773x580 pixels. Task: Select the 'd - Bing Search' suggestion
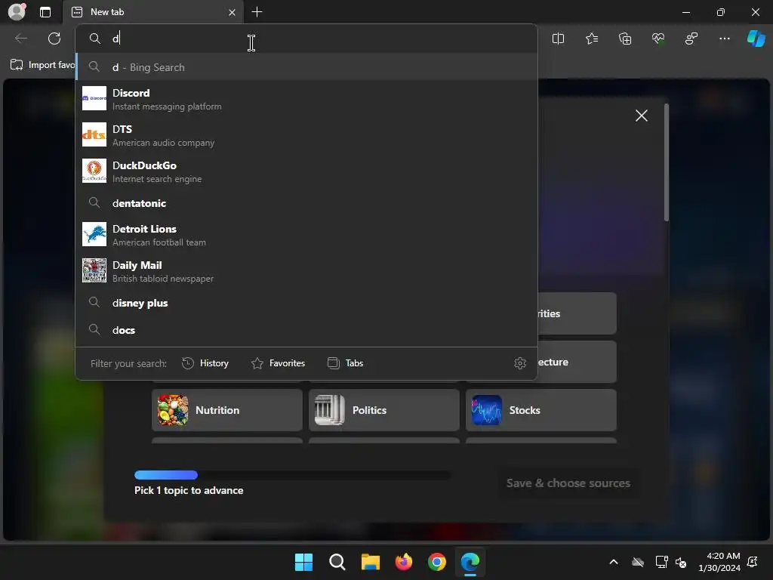pos(306,67)
